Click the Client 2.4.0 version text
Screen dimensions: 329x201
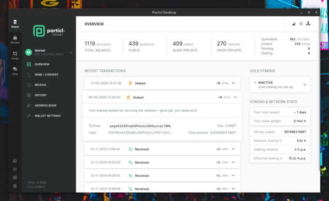click(x=37, y=183)
